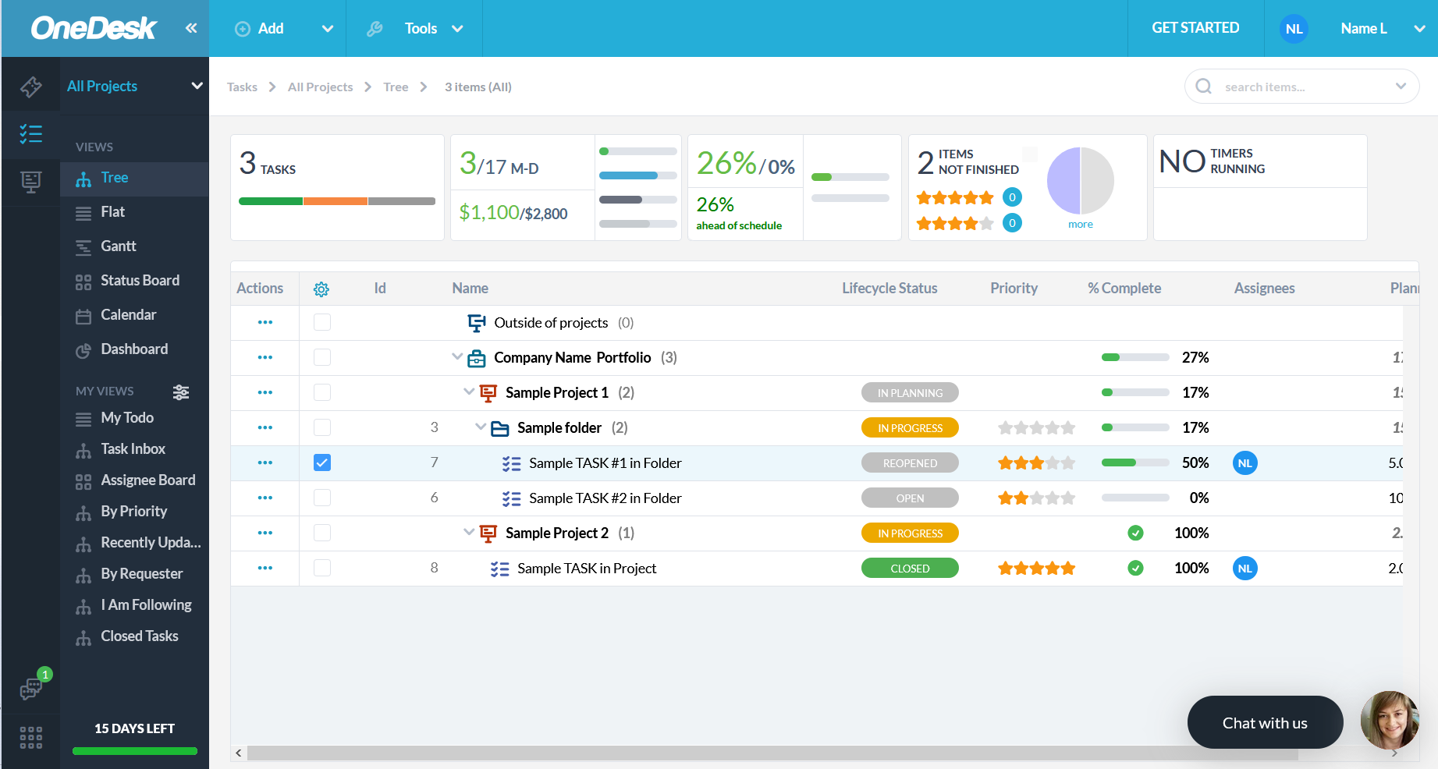The image size is (1438, 769).
Task: Open actions menu for Company Name Portfolio
Action: click(x=265, y=357)
